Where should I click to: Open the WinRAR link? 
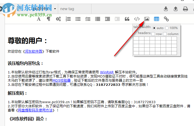[107, 72]
